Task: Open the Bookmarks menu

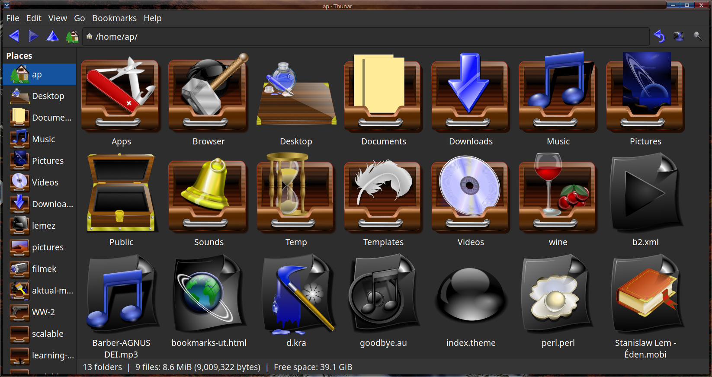Action: click(x=114, y=18)
